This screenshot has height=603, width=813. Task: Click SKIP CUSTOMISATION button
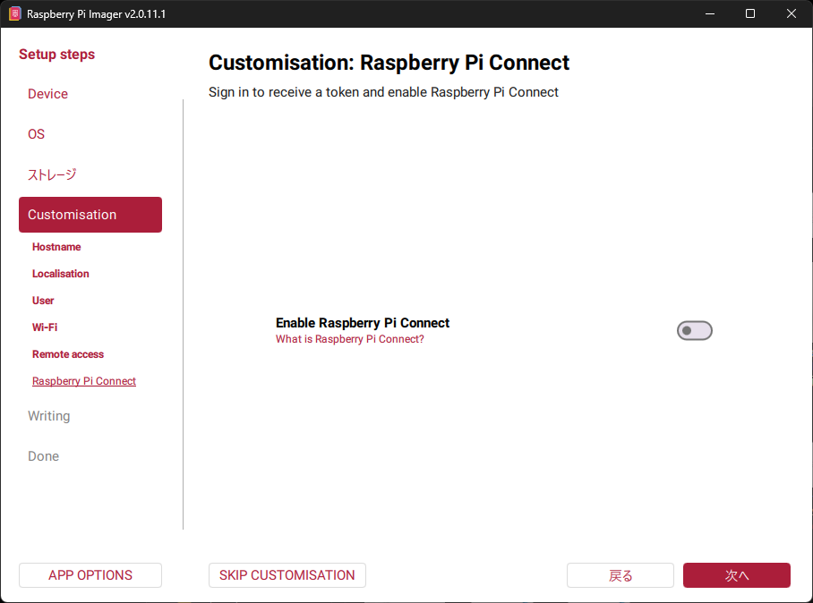(x=287, y=575)
